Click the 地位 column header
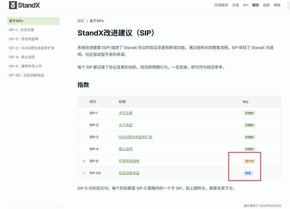Image resolution: width=290 pixels, height=209 pixels. (246, 102)
